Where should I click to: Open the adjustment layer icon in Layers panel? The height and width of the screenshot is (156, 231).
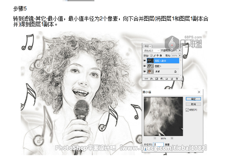162,79
